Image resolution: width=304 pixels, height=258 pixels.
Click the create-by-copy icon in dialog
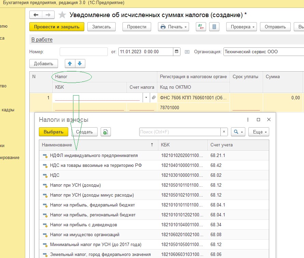point(106,132)
